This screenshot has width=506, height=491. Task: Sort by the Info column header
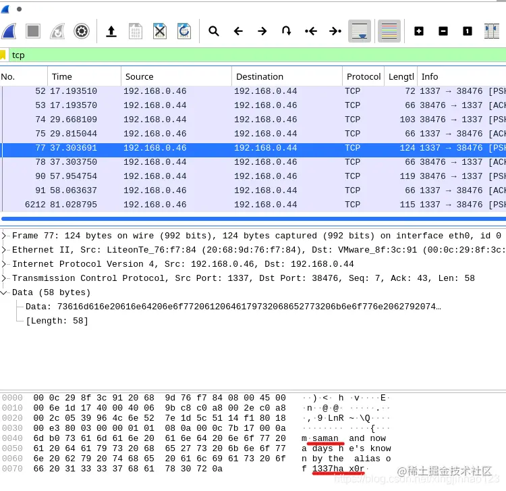coord(461,76)
